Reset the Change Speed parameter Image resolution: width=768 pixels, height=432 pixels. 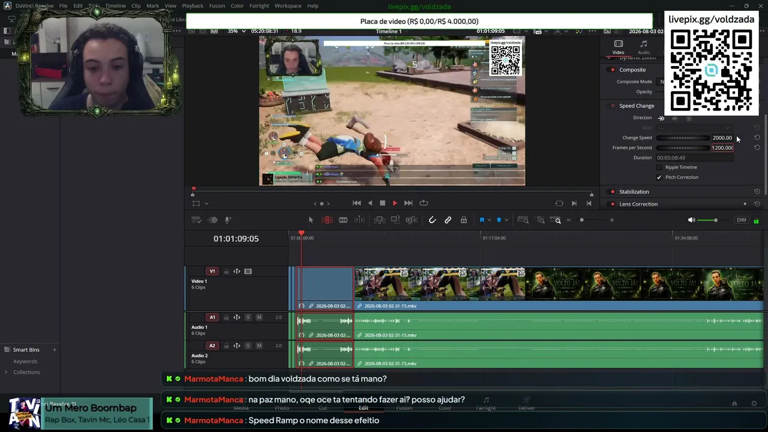pos(757,138)
